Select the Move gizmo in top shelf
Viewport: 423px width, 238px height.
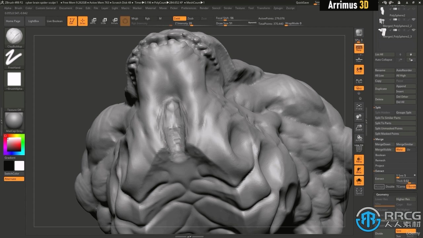point(93,21)
